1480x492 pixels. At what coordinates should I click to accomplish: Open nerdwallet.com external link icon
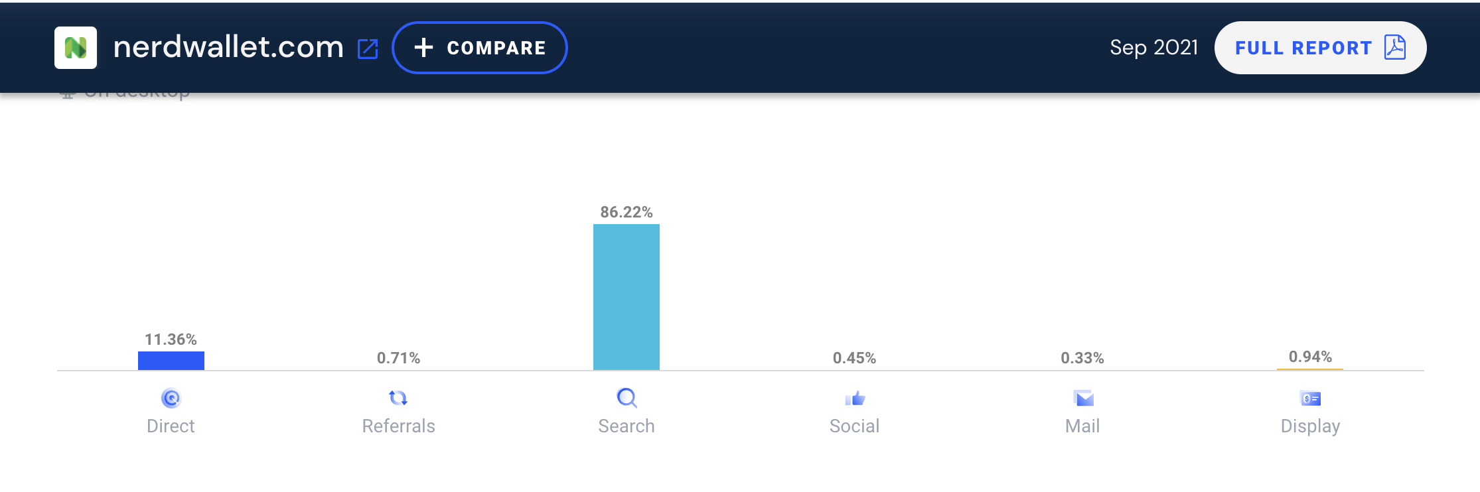pyautogui.click(x=368, y=48)
